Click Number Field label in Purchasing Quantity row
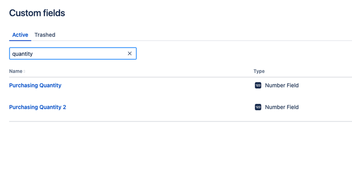 (x=282, y=86)
